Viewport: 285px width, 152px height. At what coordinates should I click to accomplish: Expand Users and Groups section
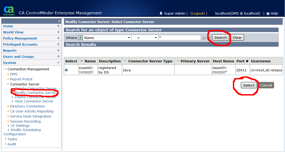click(x=58, y=56)
